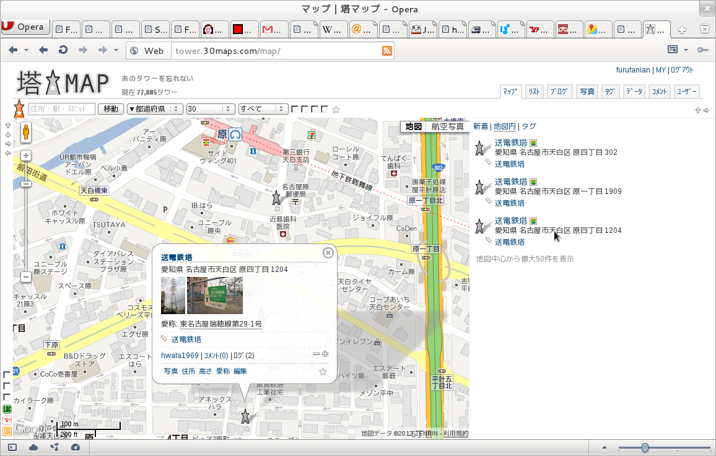The height and width of the screenshot is (456, 716).
Task: Open the 都道府県 prefecture dropdown
Action: pos(154,109)
